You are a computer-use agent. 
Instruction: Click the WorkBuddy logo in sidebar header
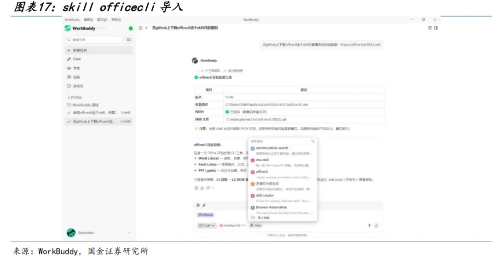click(68, 28)
